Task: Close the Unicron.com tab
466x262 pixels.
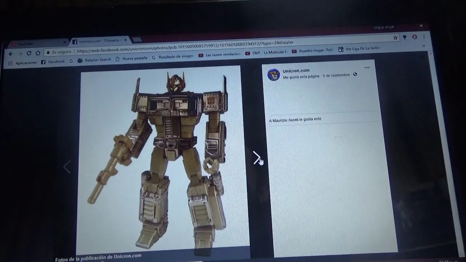Action: [x=126, y=40]
